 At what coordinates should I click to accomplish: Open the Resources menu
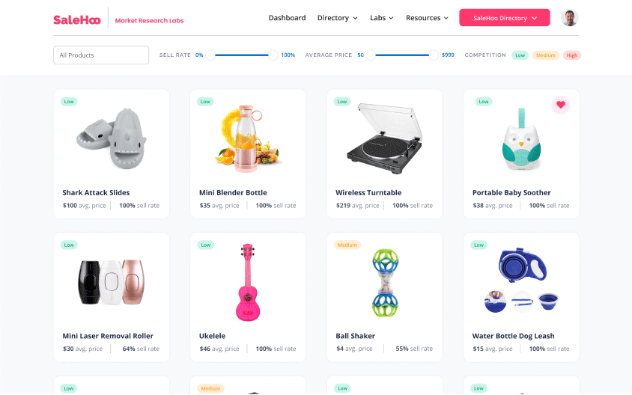point(428,18)
